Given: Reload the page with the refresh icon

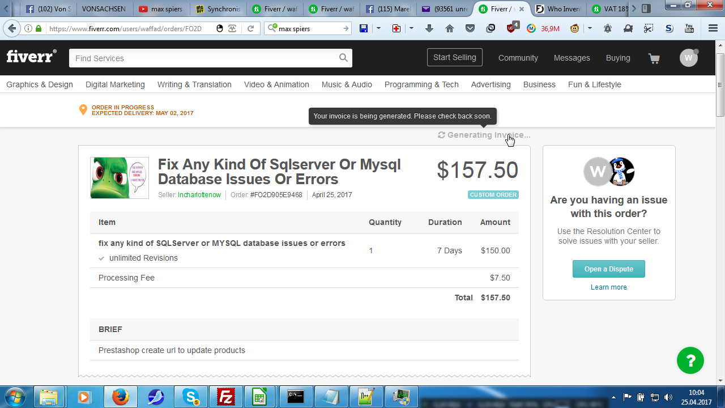Looking at the screenshot, I should tap(250, 28).
